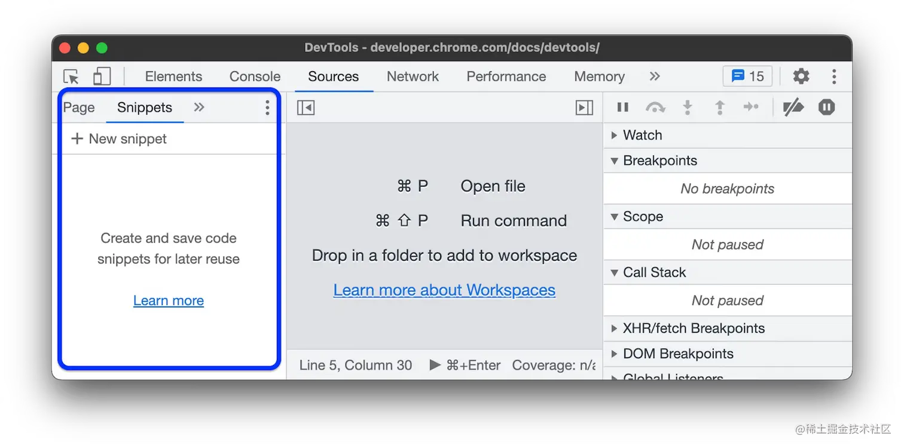904x448 pixels.
Task: Switch to the Network tab
Action: 413,76
